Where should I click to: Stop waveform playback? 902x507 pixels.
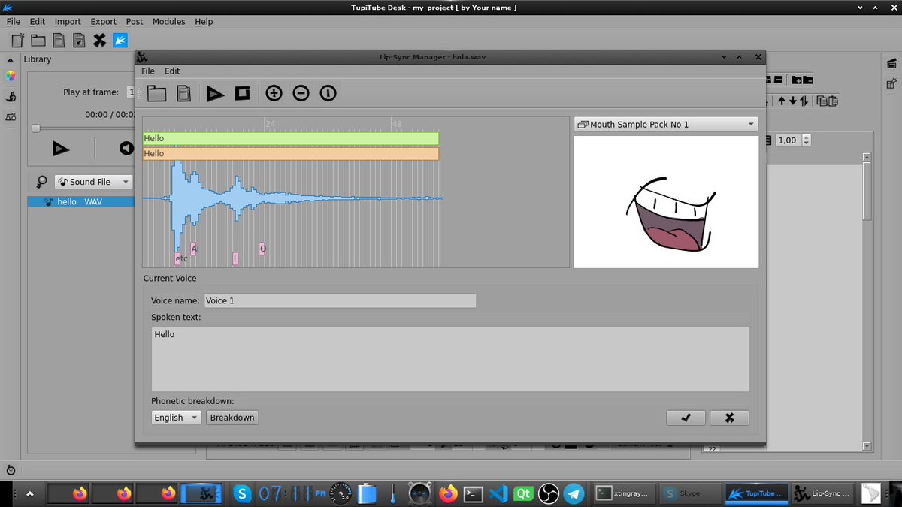click(x=242, y=93)
